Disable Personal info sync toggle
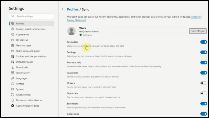The image size is (209, 118). pos(204,62)
